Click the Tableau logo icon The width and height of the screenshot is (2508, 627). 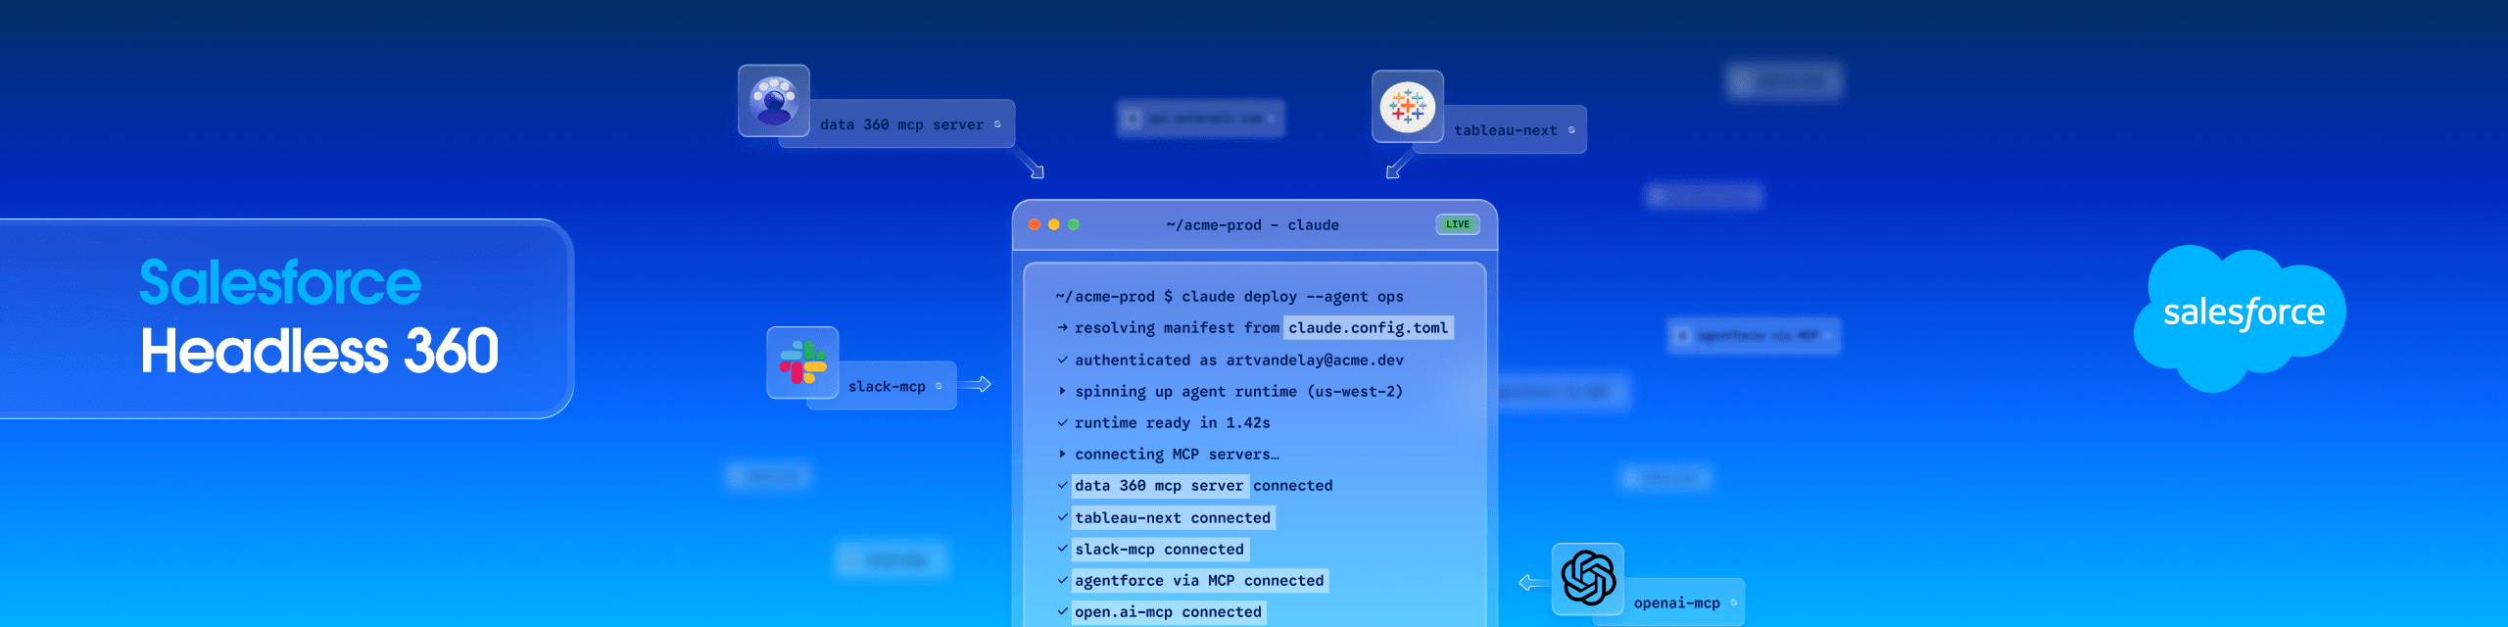1408,107
